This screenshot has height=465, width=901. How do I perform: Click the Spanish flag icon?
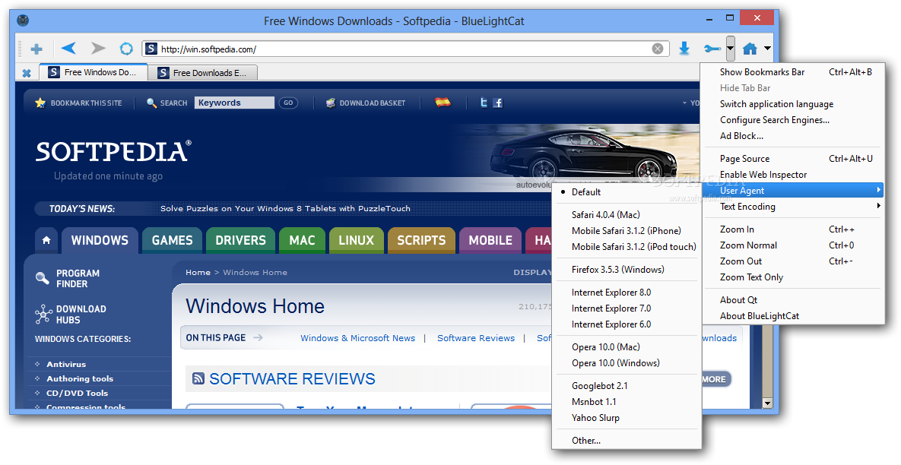pyautogui.click(x=443, y=102)
